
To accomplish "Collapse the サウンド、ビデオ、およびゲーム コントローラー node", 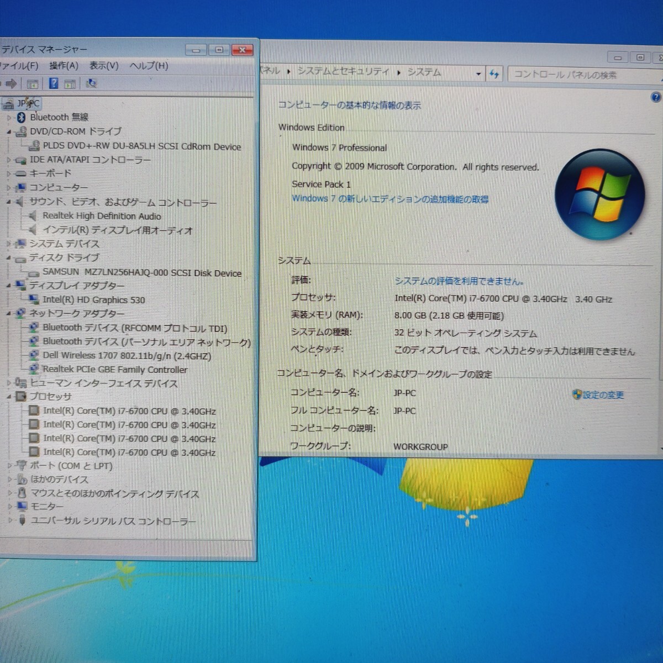I will [x=9, y=202].
